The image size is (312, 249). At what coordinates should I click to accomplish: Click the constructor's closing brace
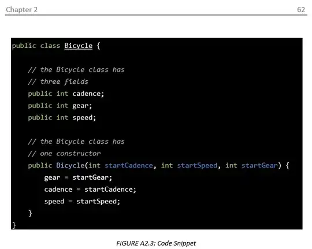(30, 213)
